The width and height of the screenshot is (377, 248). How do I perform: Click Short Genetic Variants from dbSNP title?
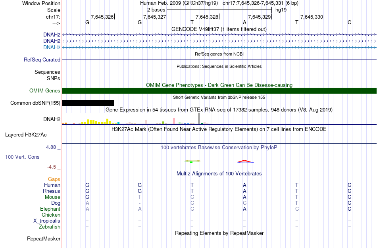(x=219, y=97)
